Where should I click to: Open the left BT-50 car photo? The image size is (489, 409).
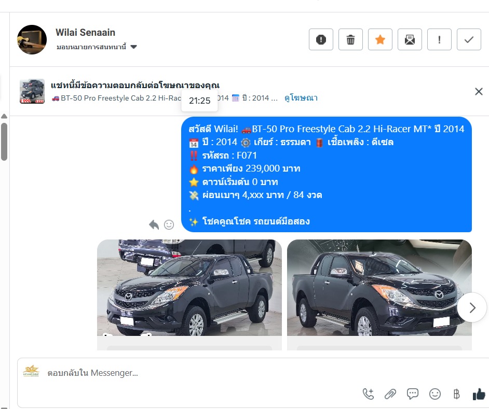[x=189, y=288]
